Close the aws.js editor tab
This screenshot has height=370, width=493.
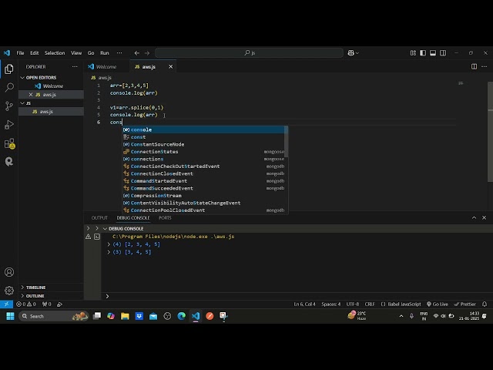pyautogui.click(x=170, y=67)
